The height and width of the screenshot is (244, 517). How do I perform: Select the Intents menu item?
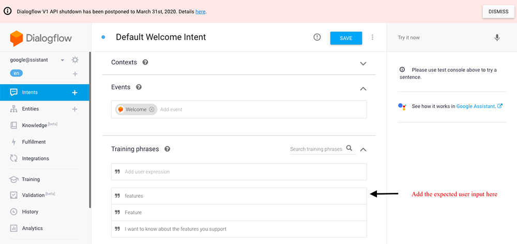click(44, 92)
